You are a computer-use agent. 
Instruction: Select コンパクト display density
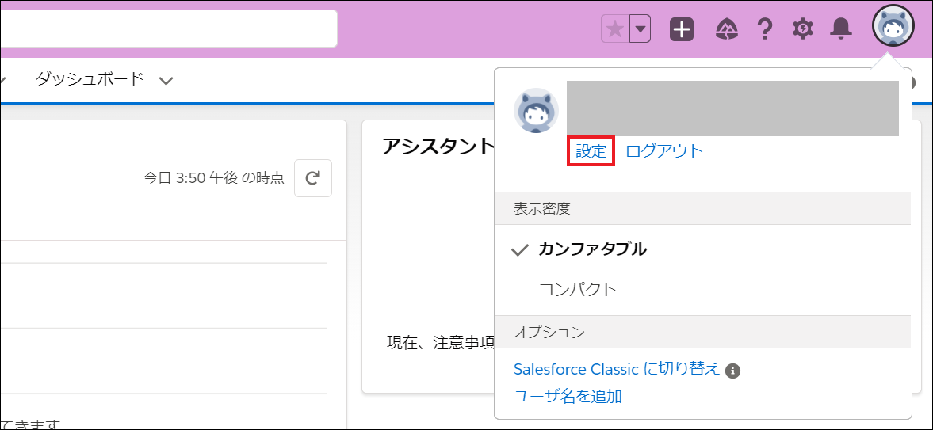point(577,289)
